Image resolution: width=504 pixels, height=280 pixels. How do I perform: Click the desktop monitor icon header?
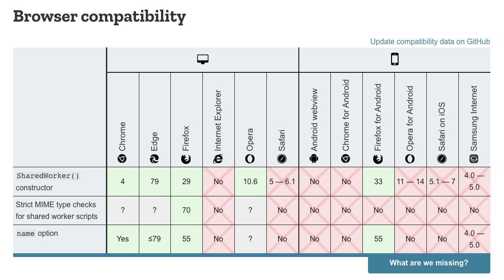(203, 59)
